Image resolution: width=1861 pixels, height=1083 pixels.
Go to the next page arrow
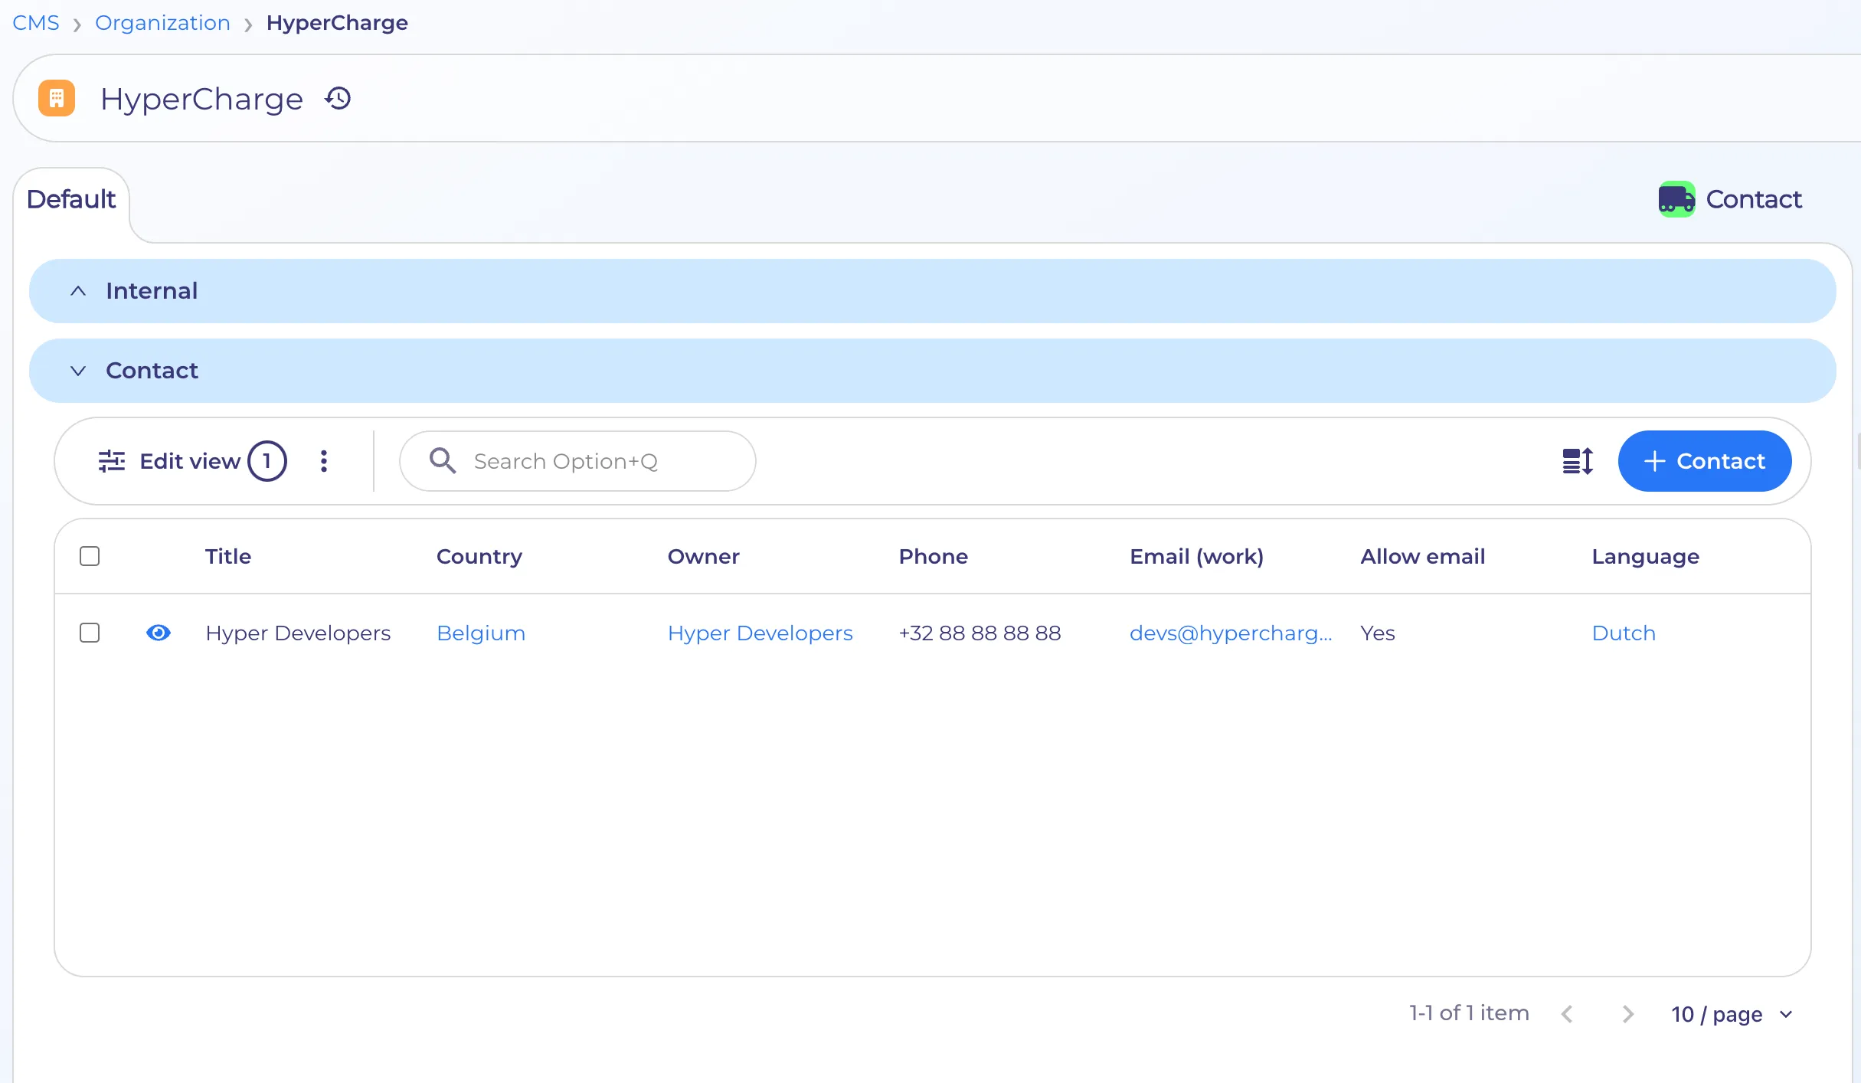(1628, 1014)
